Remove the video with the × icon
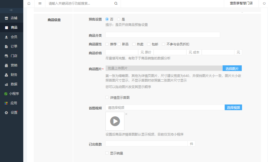This screenshot has width=268, height=162. pos(126,114)
